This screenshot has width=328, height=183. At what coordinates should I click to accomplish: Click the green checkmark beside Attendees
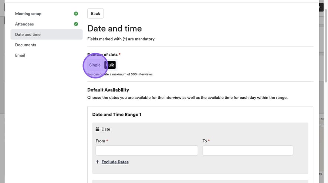[76, 24]
